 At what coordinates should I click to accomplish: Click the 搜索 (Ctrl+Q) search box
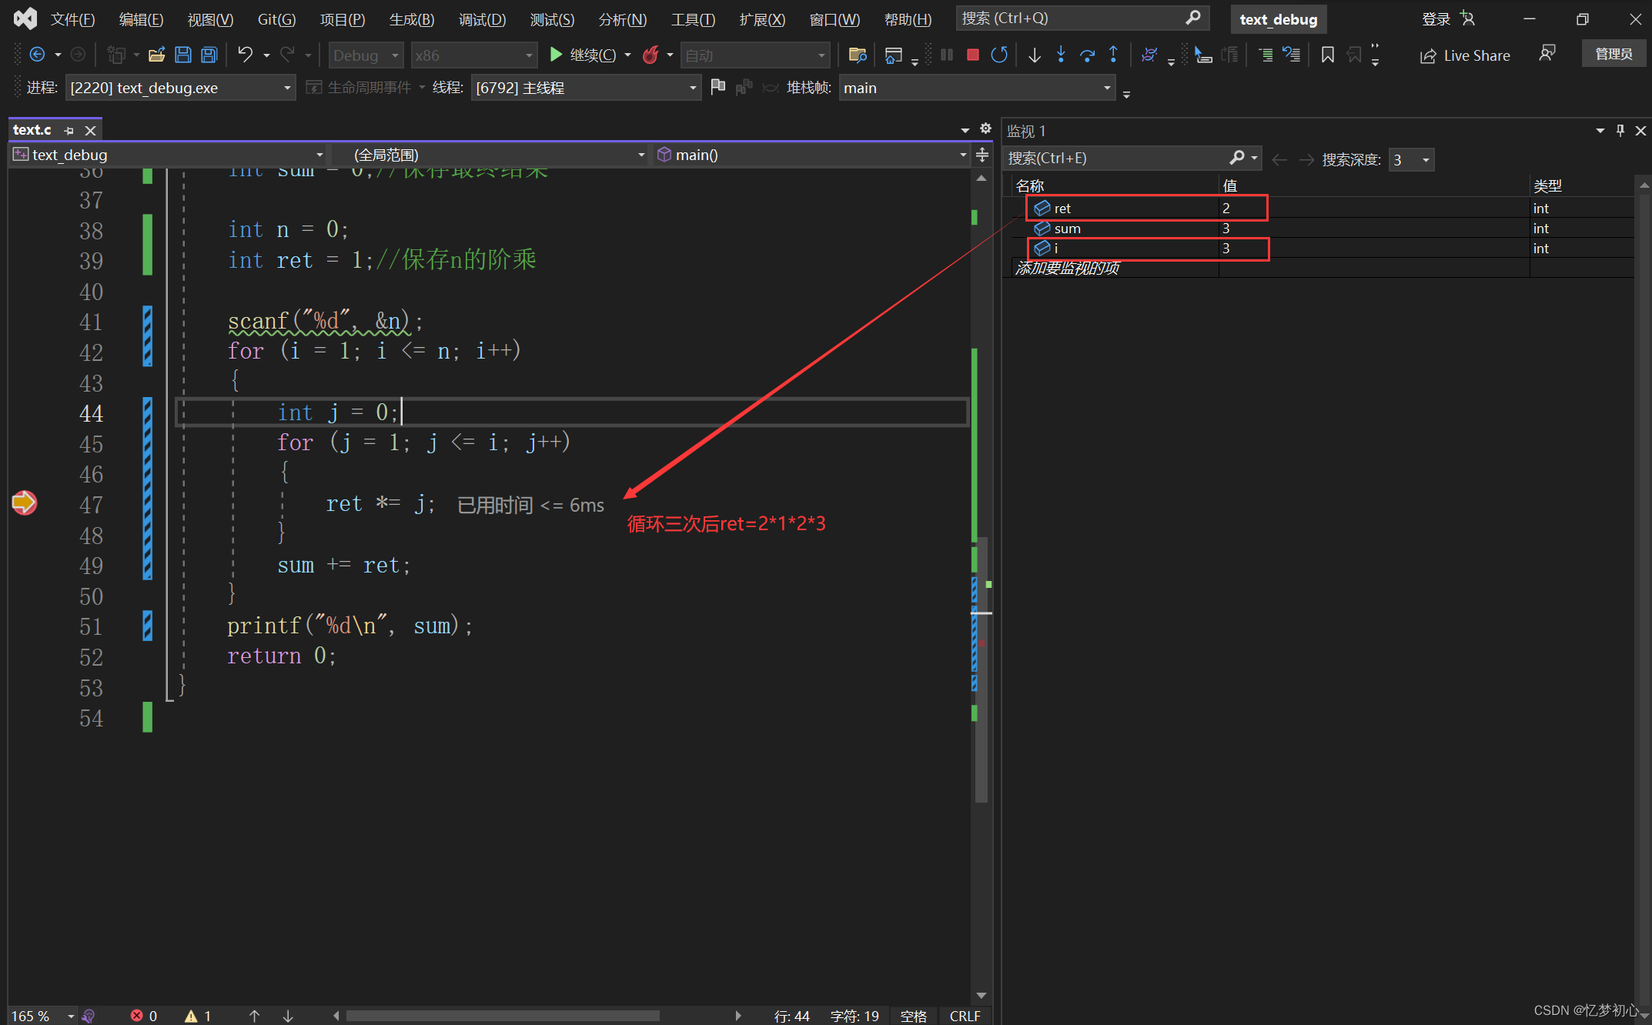[x=1082, y=18]
